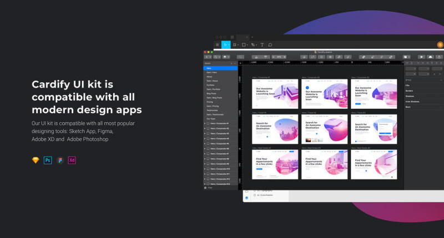Select the Frame tool in Figma toolbar
The width and height of the screenshot is (444, 238).
tap(235, 45)
